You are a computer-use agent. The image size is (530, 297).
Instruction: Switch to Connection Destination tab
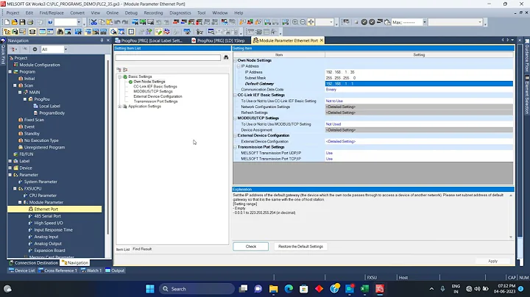click(33, 263)
